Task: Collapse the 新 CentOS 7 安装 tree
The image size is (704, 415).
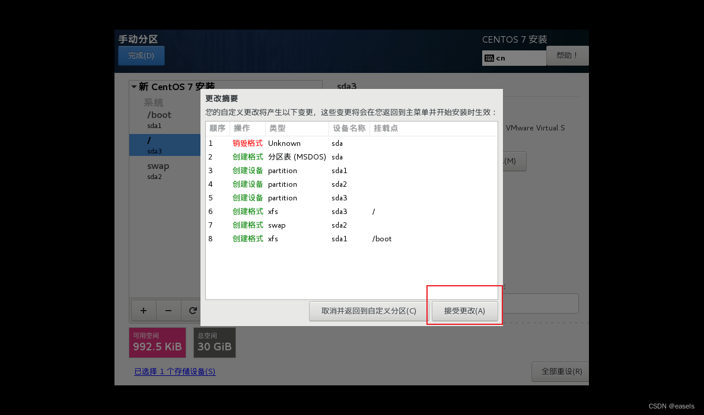Action: tap(134, 87)
